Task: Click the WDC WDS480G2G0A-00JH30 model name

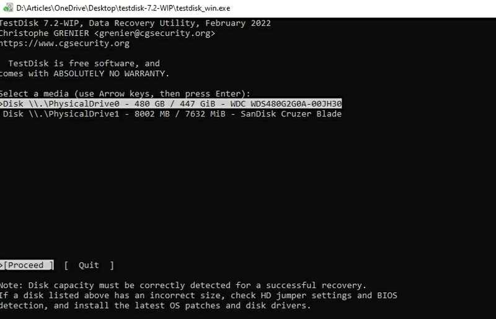Action: (286, 103)
